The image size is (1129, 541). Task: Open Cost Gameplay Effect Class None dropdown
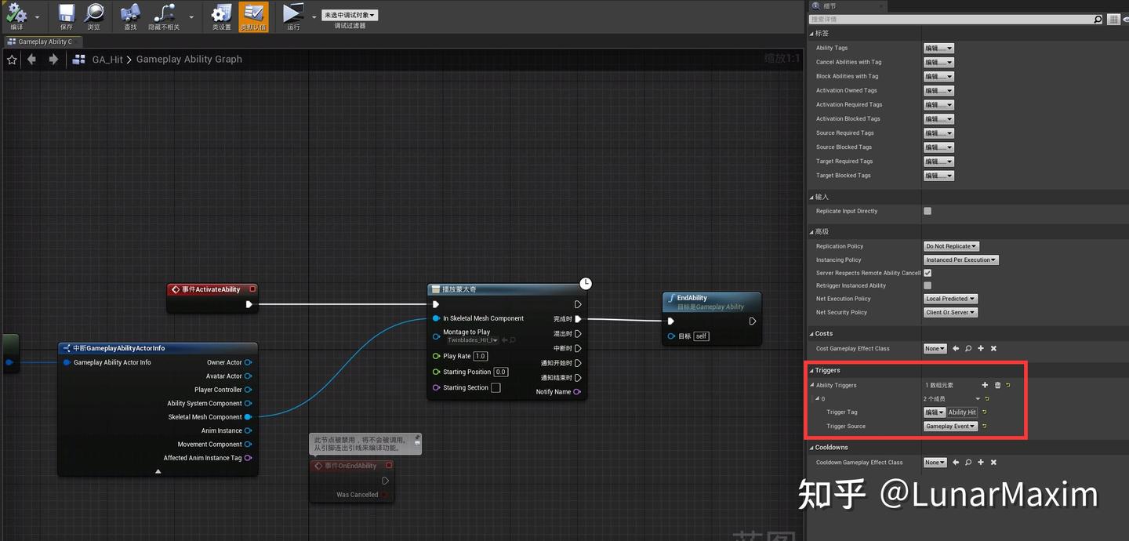pyautogui.click(x=935, y=348)
